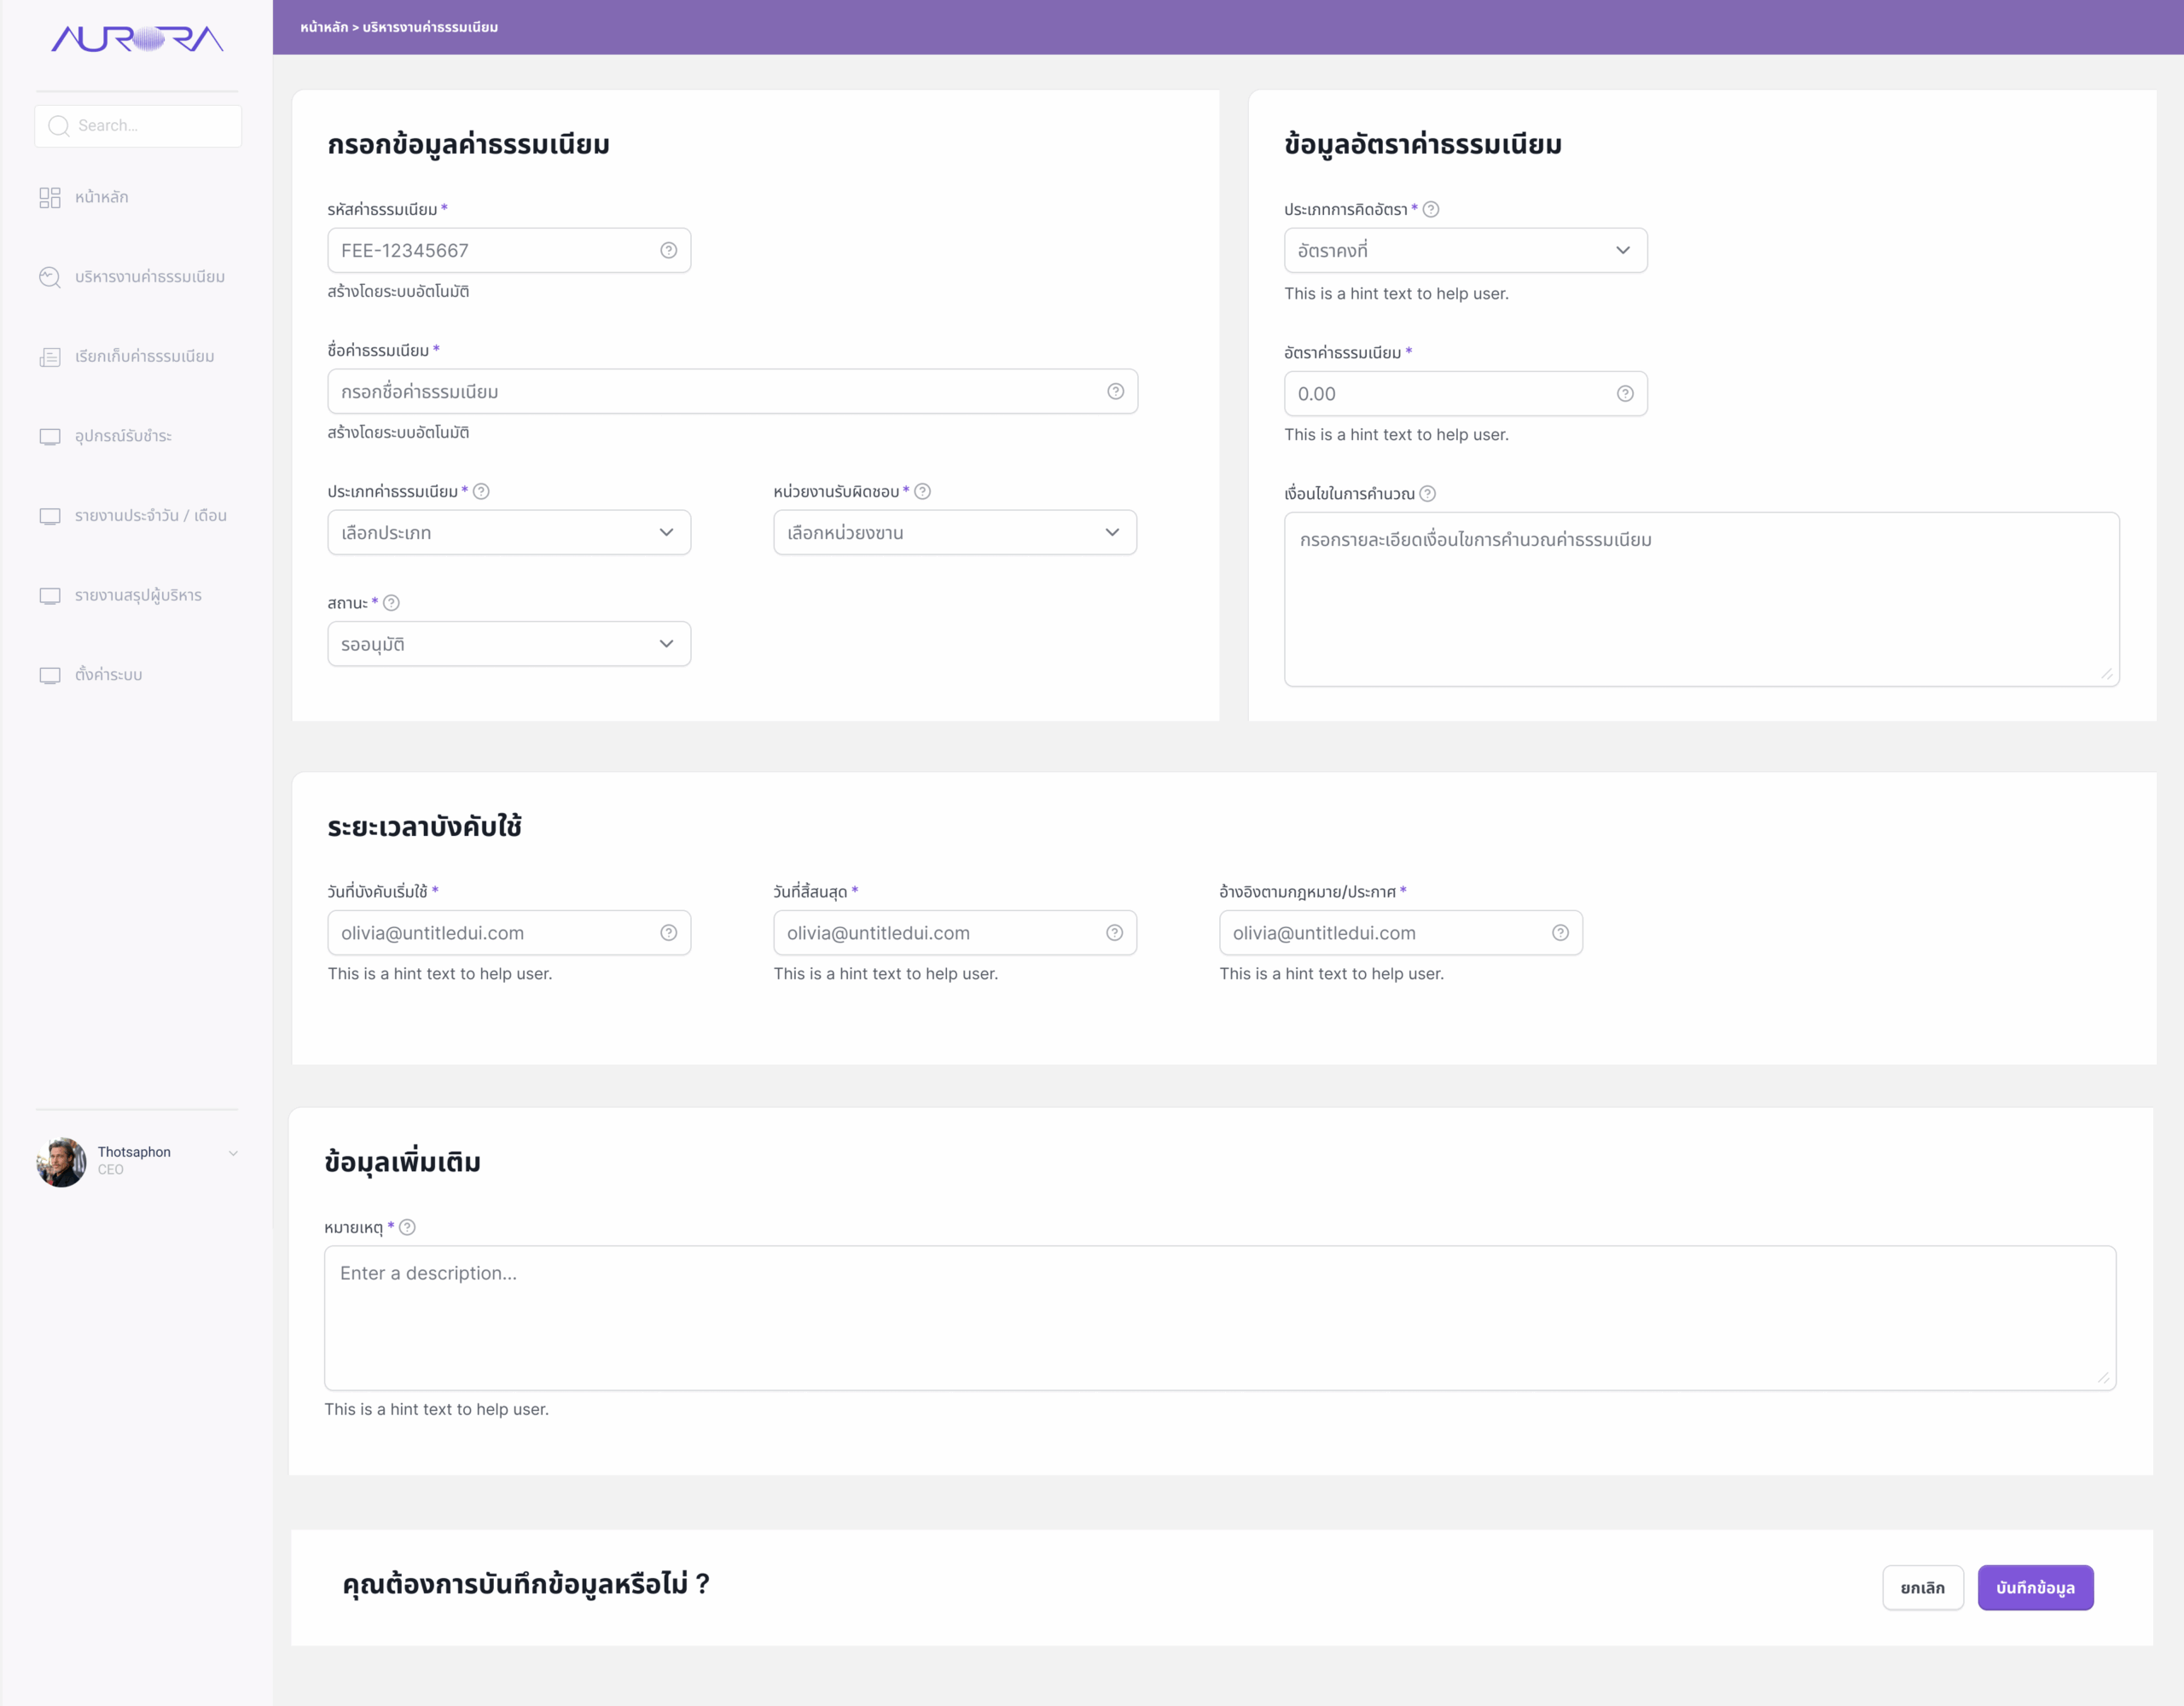Click the ยกเลิก cancel button

1922,1588
